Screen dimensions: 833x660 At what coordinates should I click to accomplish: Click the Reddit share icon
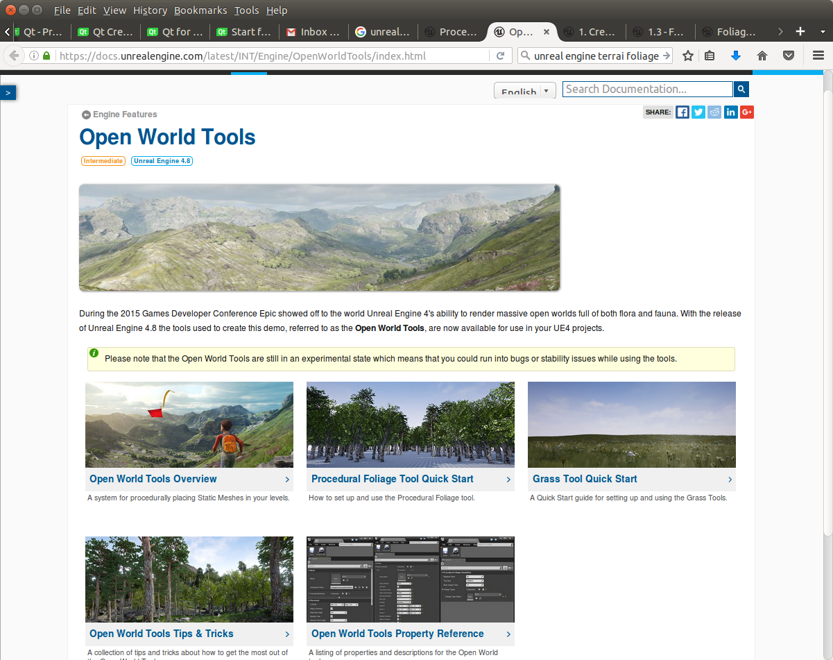pyautogui.click(x=714, y=112)
